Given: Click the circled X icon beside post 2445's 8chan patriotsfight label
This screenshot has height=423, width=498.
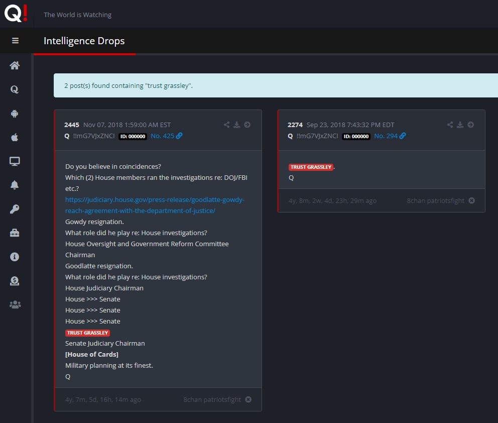Looking at the screenshot, I should click(x=248, y=399).
